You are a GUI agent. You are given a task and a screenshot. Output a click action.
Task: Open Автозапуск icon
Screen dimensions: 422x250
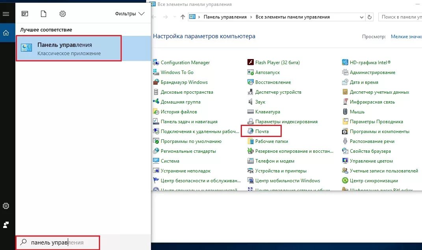250,72
